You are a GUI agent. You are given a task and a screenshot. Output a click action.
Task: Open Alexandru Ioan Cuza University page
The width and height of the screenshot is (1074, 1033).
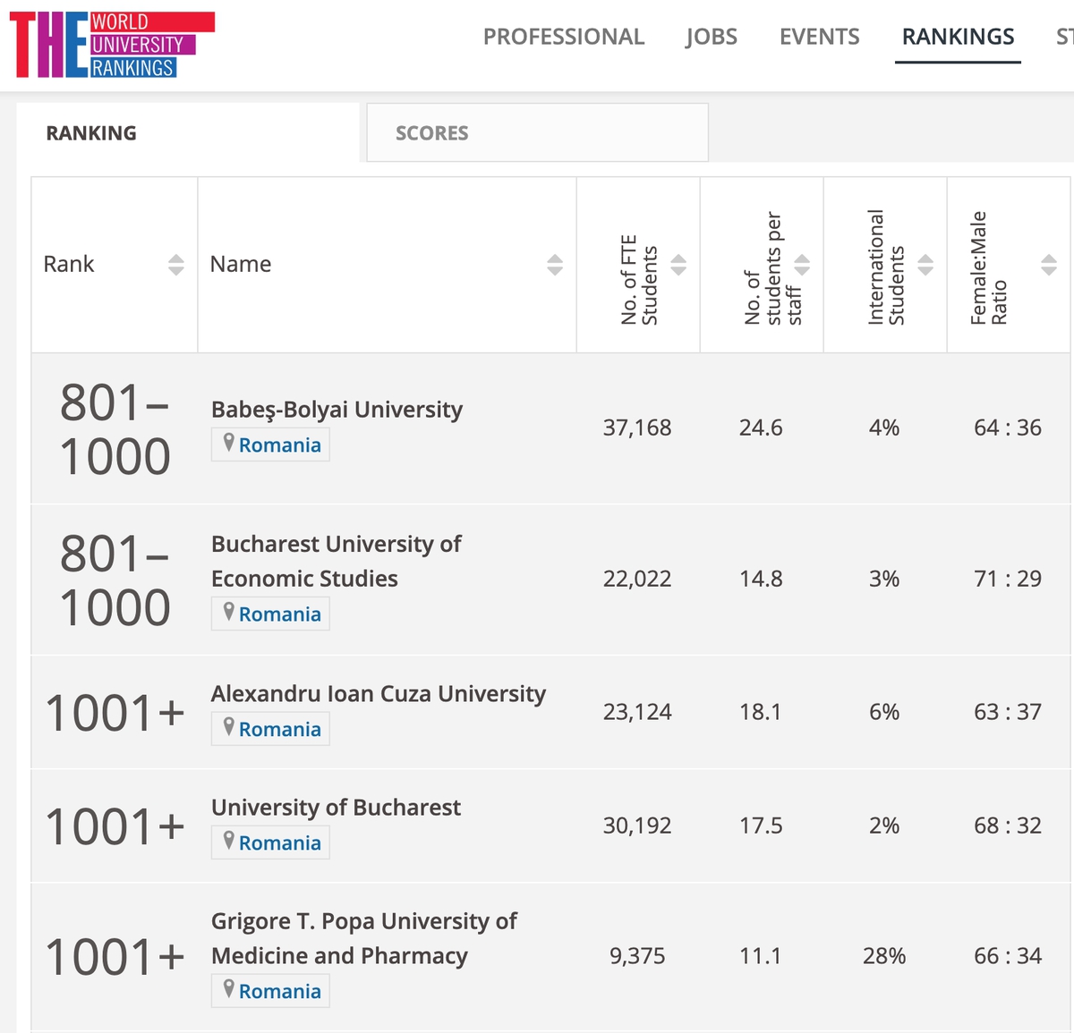click(379, 694)
